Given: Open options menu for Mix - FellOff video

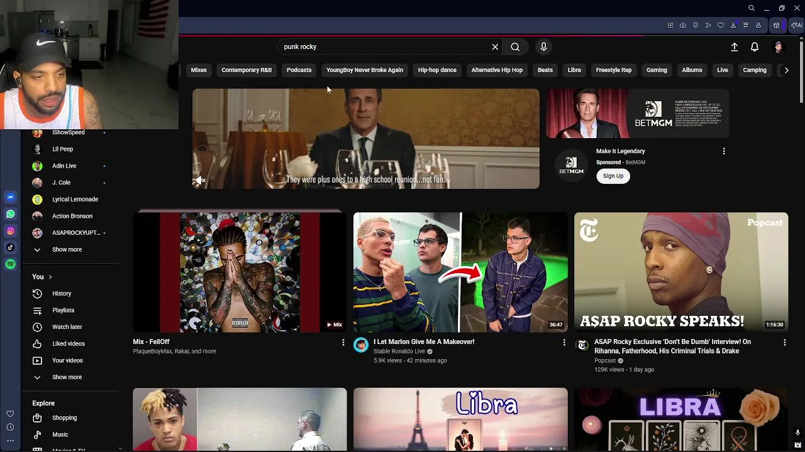Looking at the screenshot, I should 343,342.
